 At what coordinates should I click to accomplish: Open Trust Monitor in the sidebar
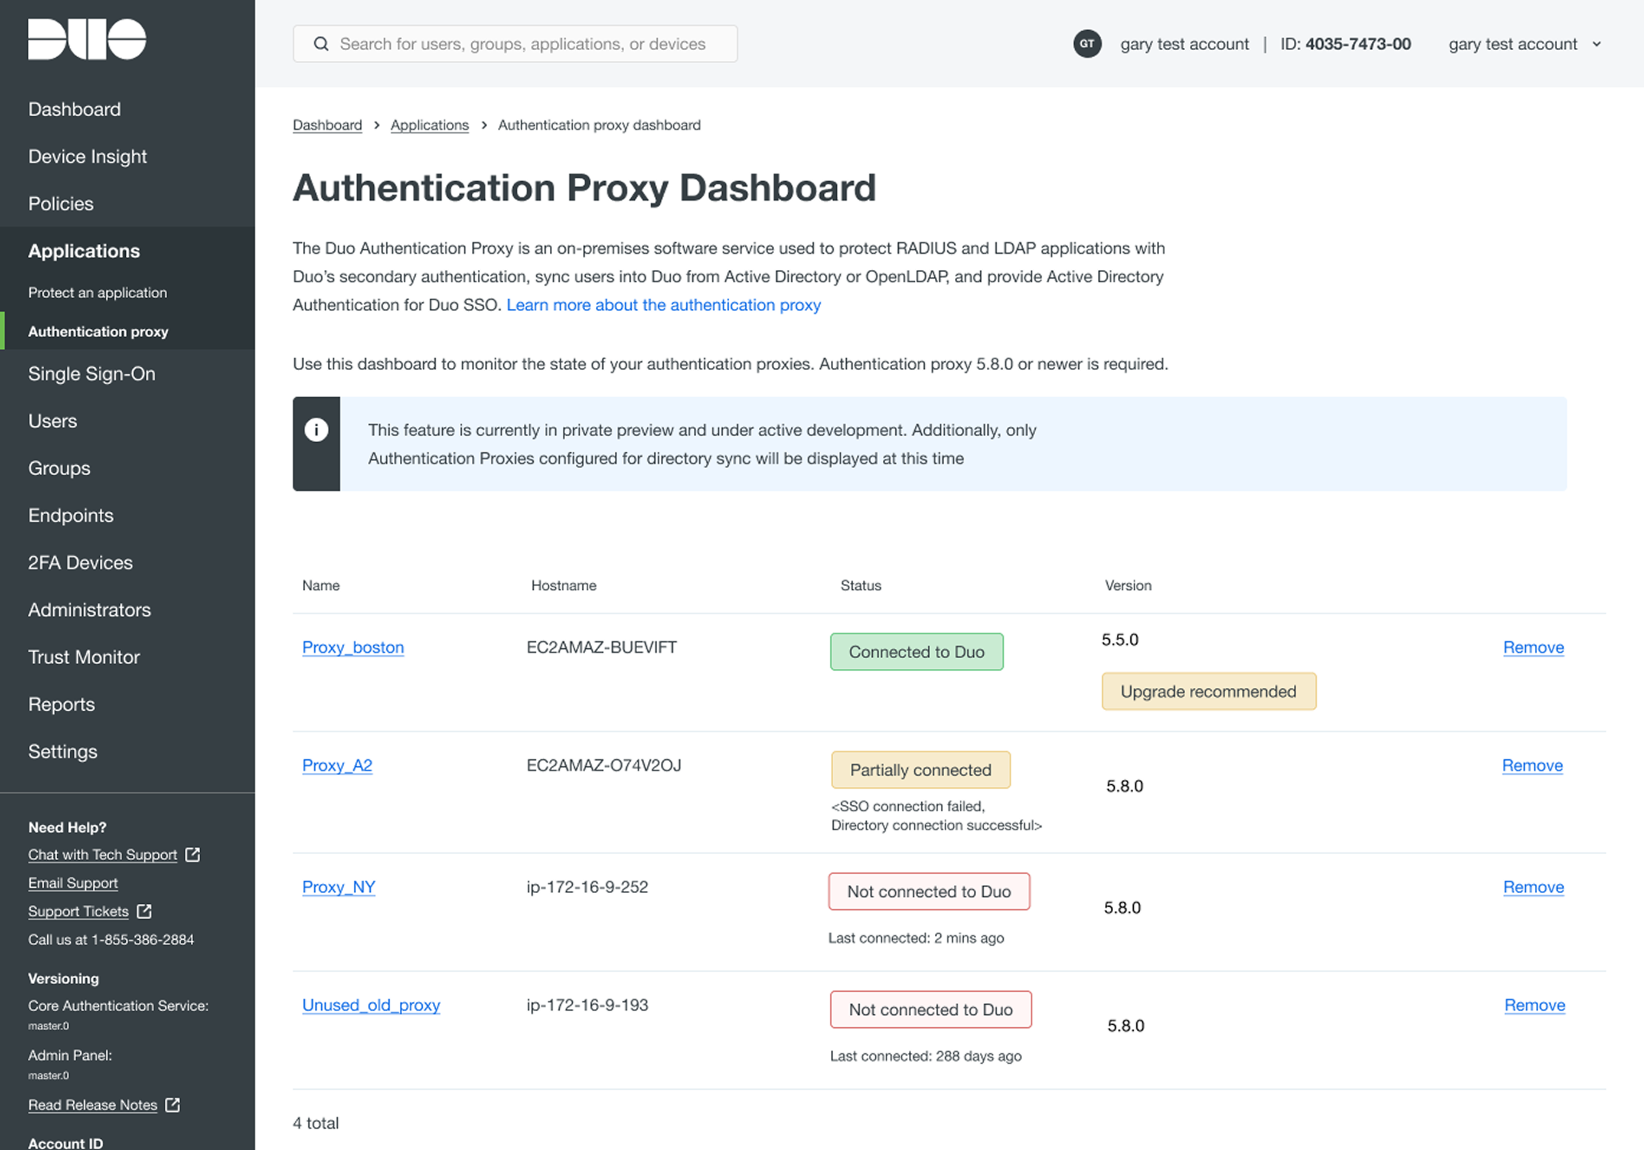pyautogui.click(x=84, y=657)
